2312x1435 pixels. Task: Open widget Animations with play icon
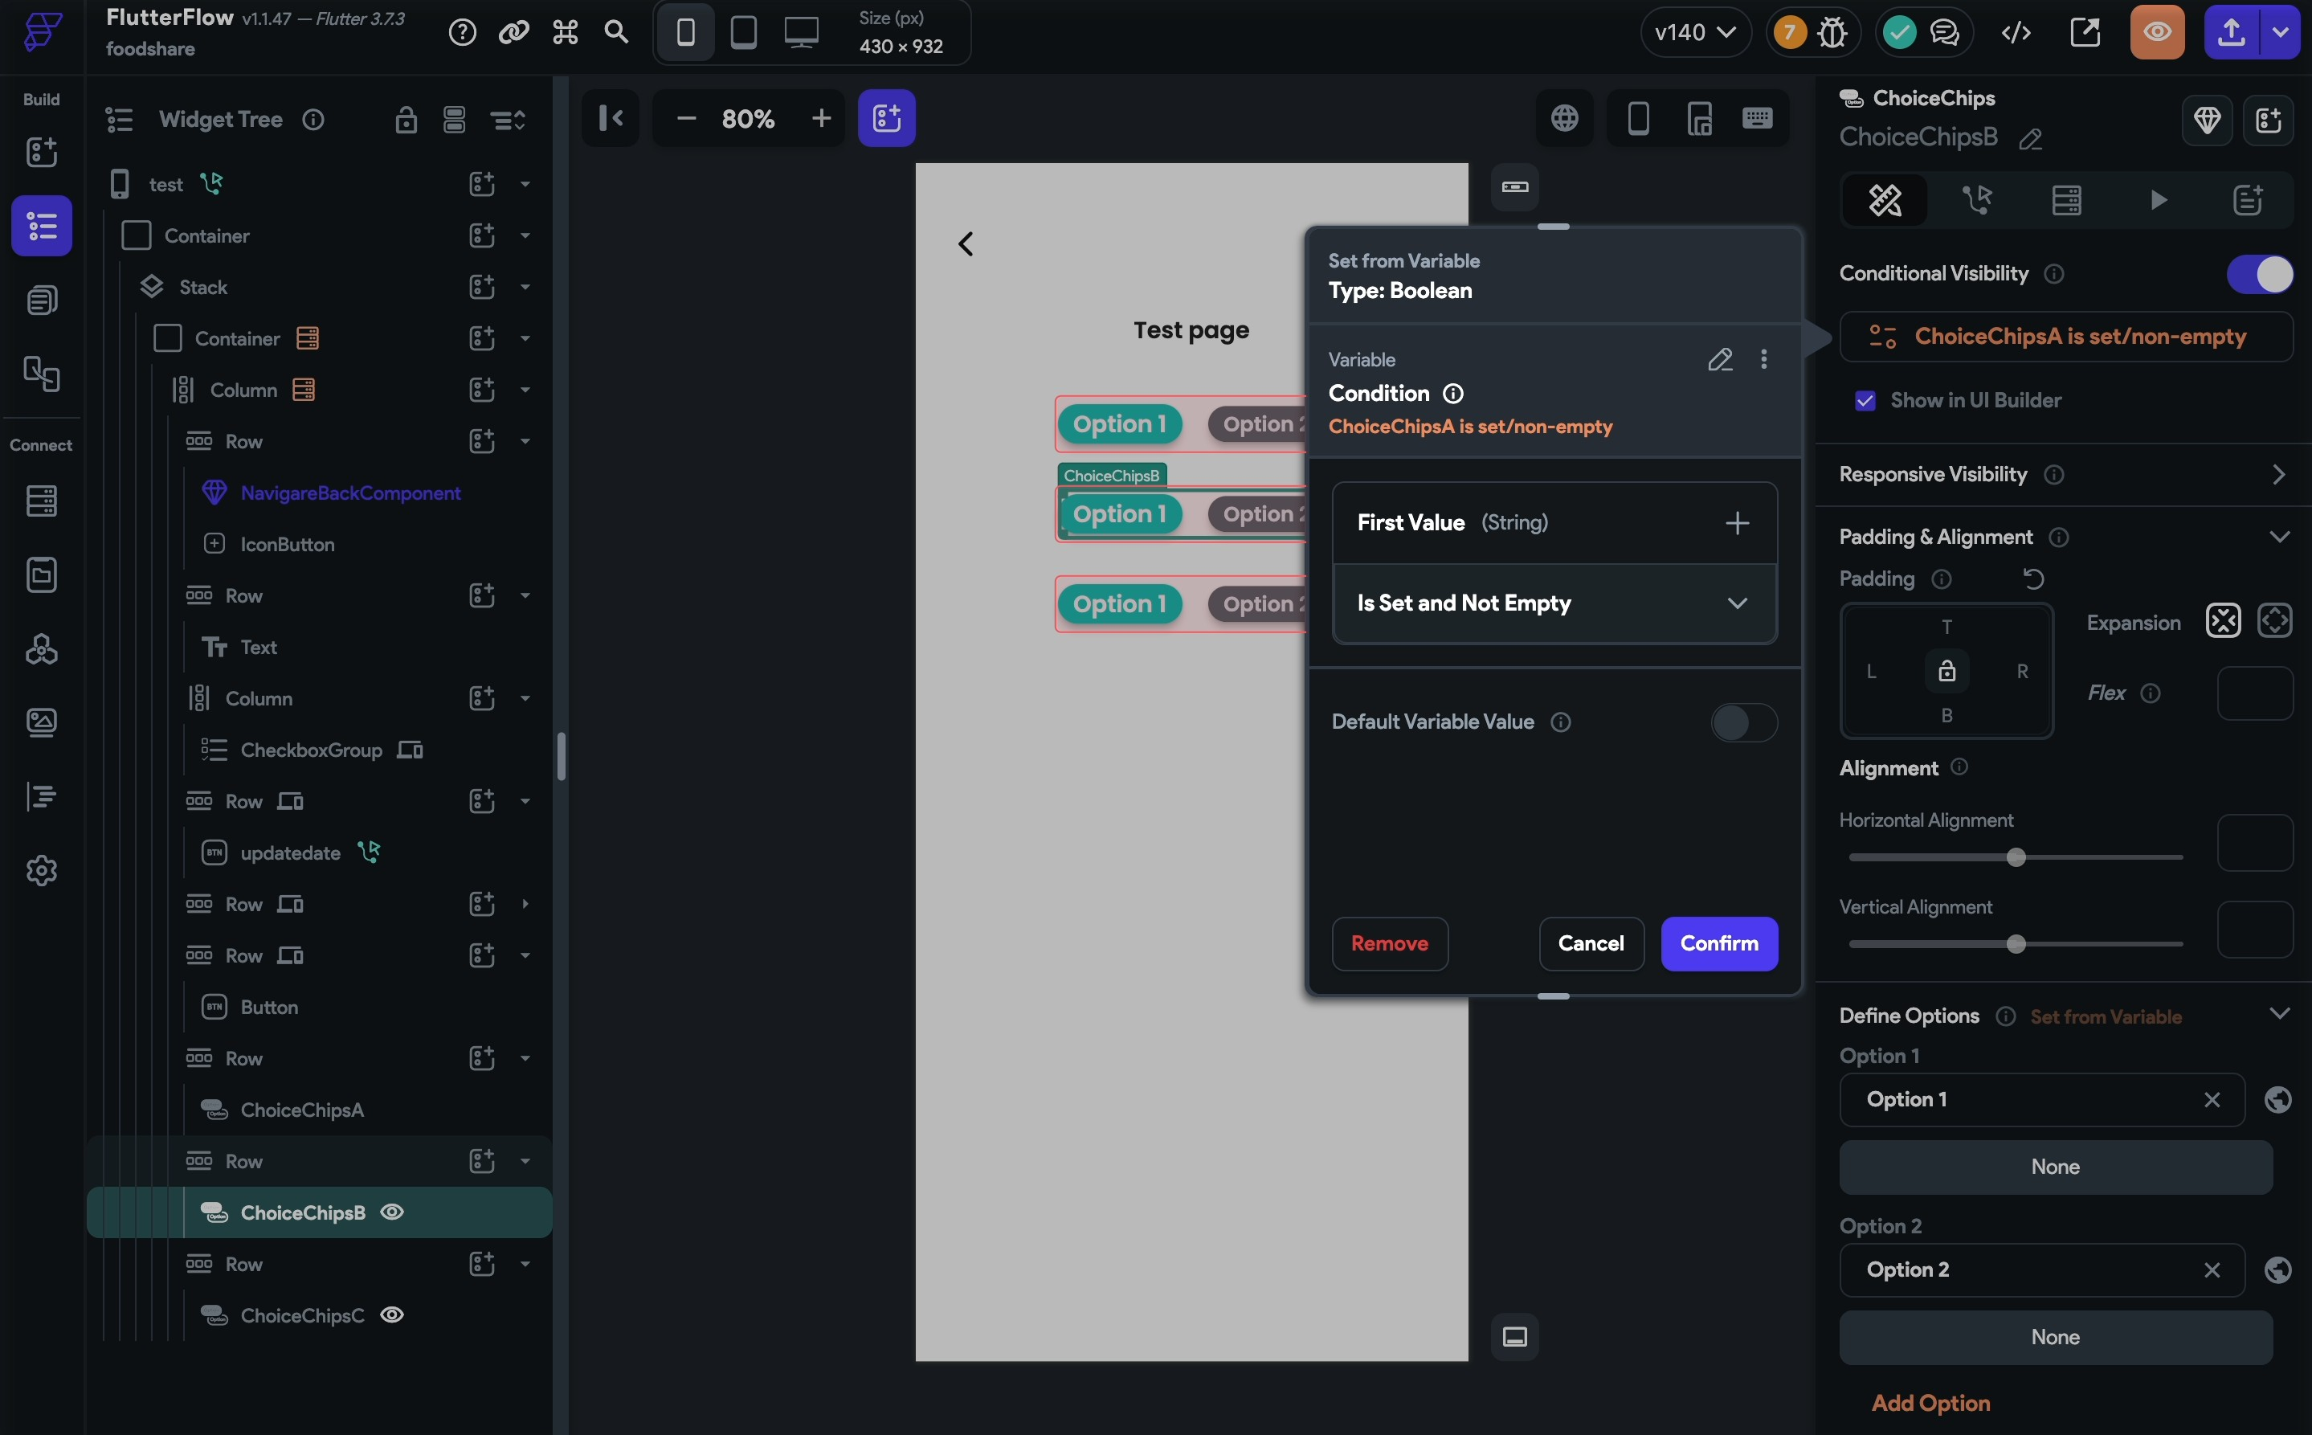2159,200
